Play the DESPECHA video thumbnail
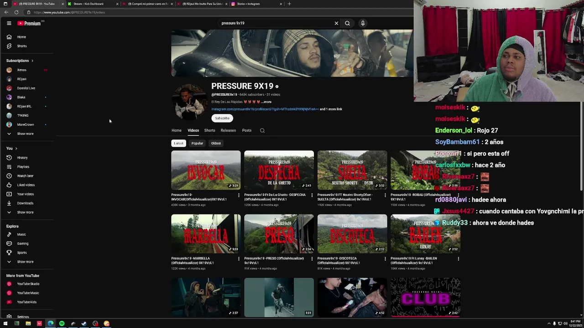The width and height of the screenshot is (584, 328). pyautogui.click(x=279, y=170)
